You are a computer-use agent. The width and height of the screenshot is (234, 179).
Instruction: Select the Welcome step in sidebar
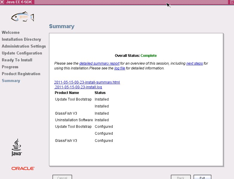click(x=10, y=32)
